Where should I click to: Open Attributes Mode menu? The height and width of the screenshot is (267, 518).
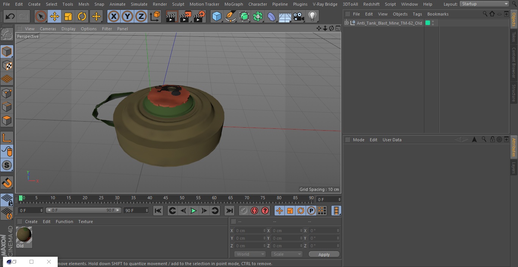click(x=358, y=140)
